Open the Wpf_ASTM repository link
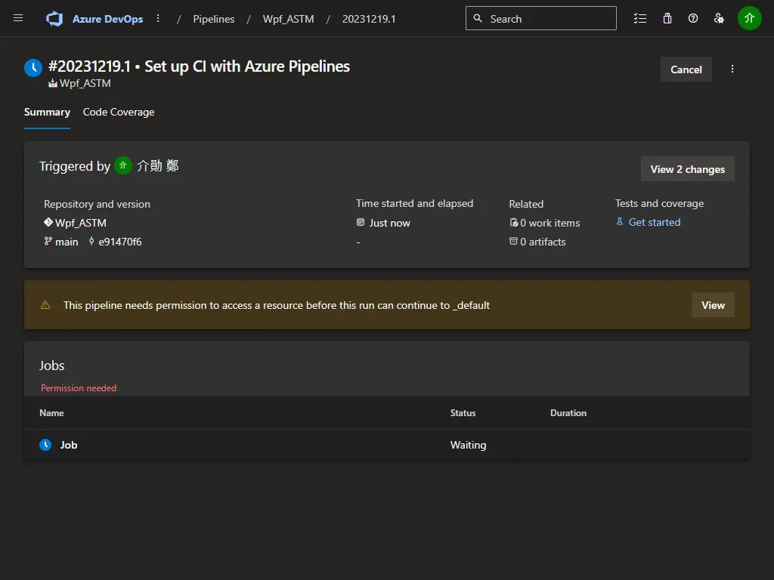The width and height of the screenshot is (774, 580). [x=80, y=223]
